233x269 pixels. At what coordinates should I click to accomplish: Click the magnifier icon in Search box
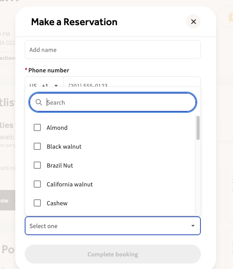pos(39,102)
